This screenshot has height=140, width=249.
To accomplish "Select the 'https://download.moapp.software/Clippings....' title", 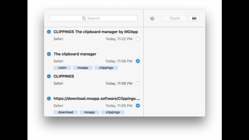I will [97, 99].
